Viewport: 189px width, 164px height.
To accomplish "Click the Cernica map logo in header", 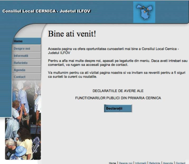I will click(x=144, y=12).
